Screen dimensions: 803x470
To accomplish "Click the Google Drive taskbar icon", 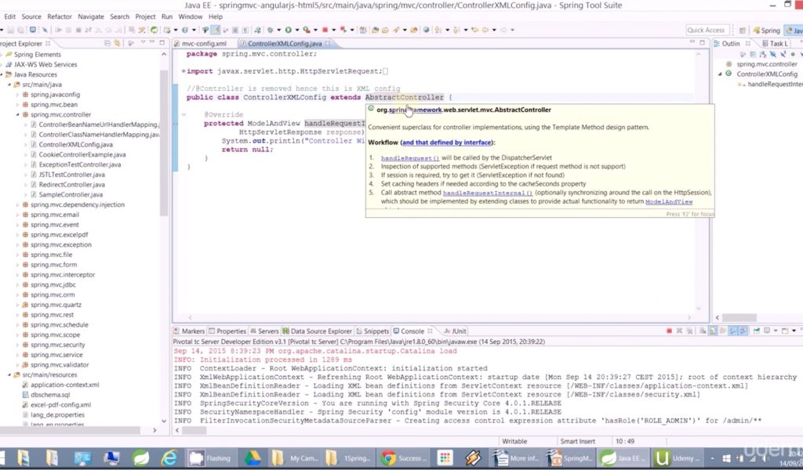I will click(x=253, y=457).
